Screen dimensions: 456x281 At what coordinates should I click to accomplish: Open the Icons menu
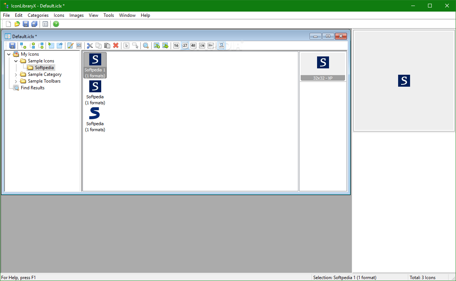pos(59,15)
